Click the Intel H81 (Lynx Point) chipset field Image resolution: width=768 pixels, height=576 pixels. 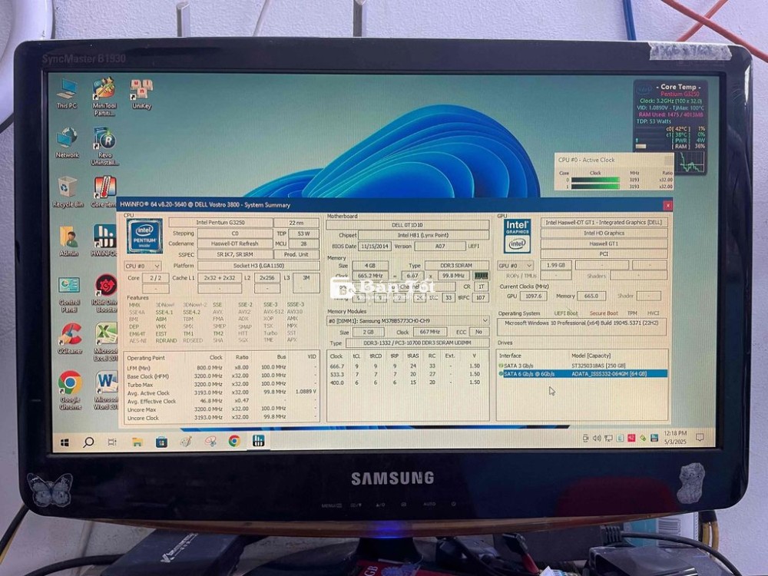[423, 235]
